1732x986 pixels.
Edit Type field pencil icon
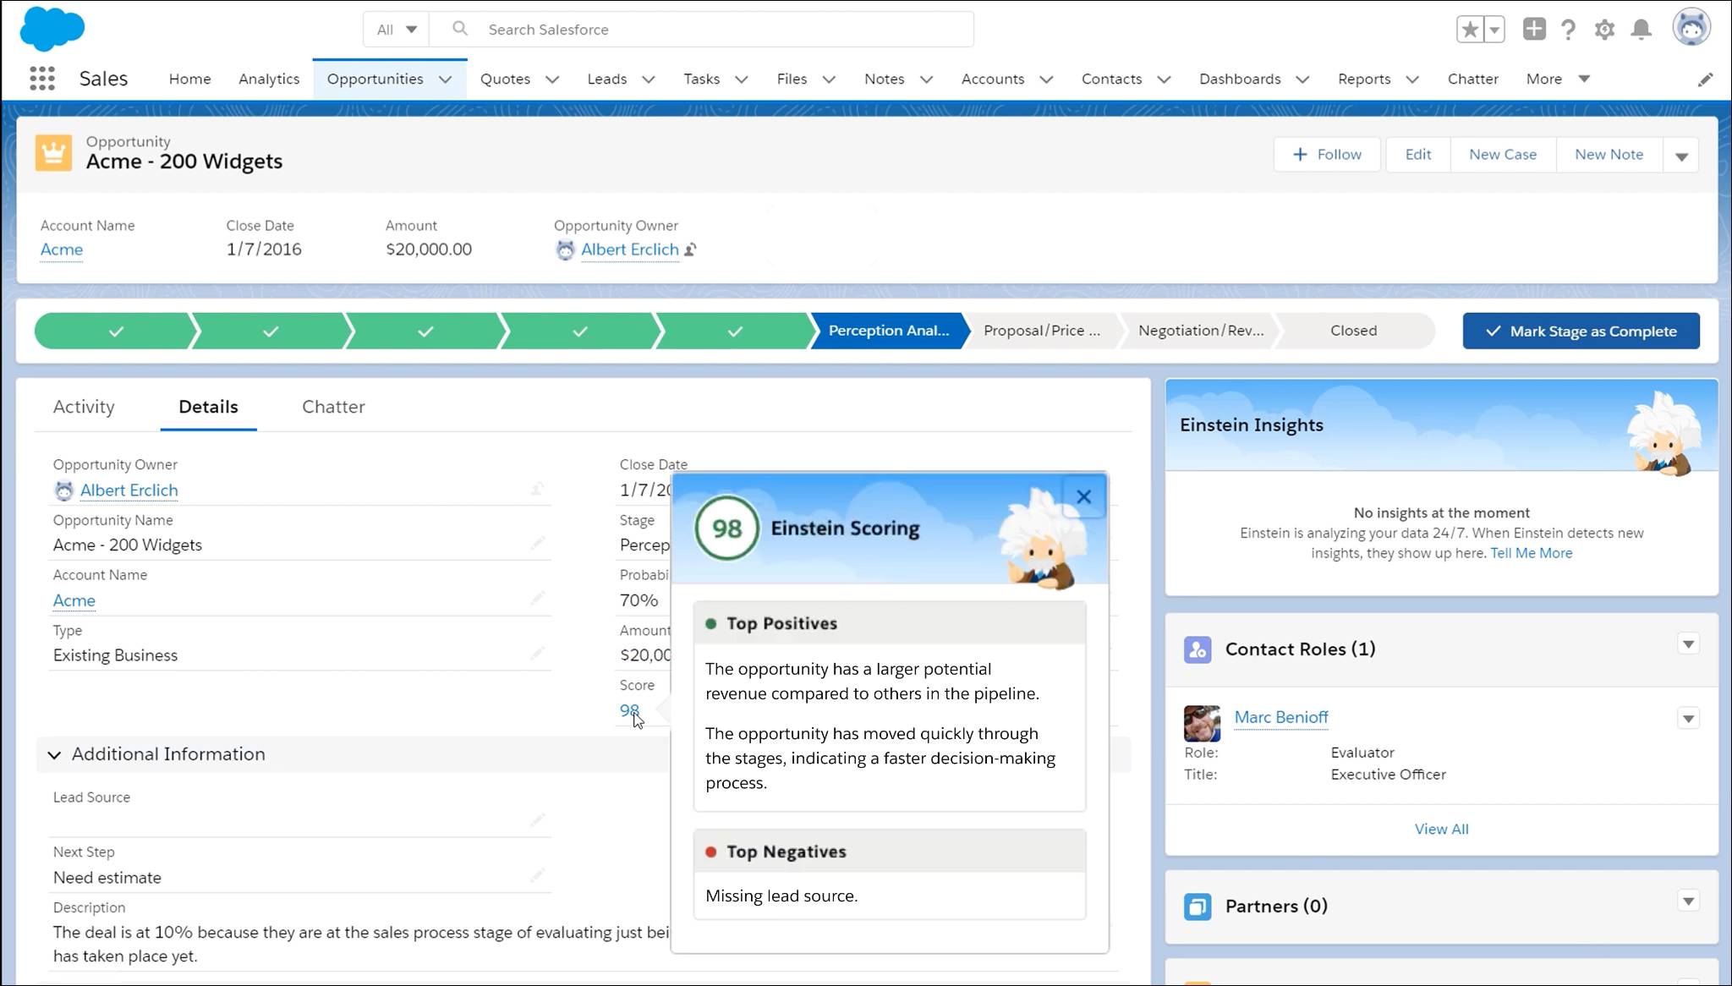[537, 654]
